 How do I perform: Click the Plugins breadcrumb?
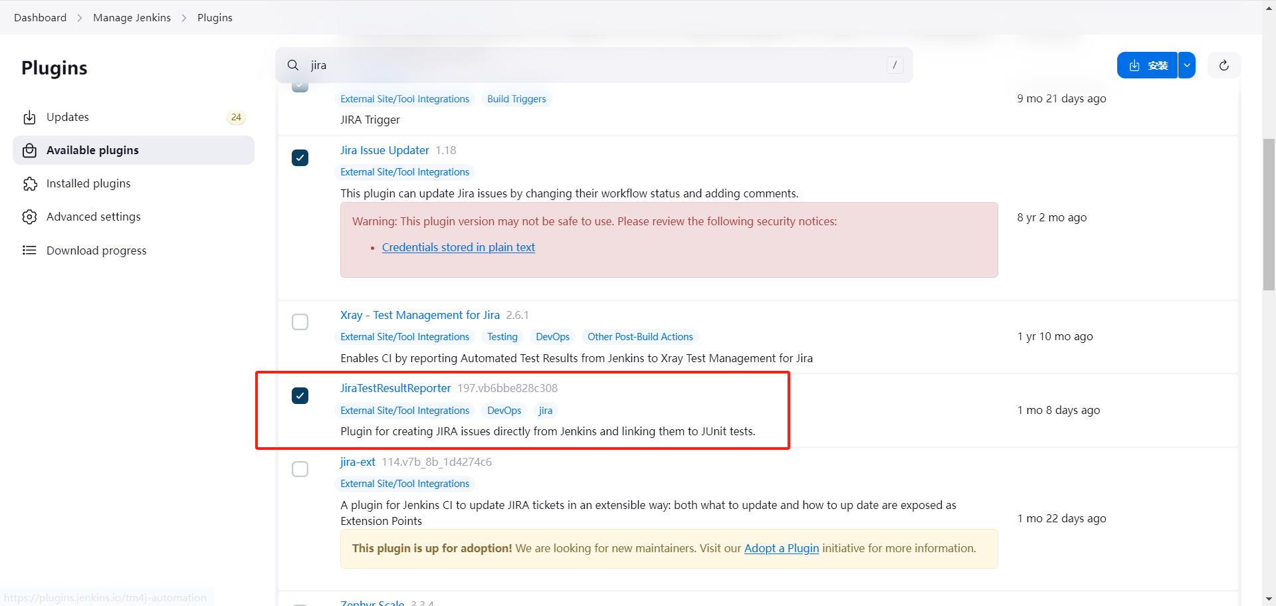(x=215, y=18)
